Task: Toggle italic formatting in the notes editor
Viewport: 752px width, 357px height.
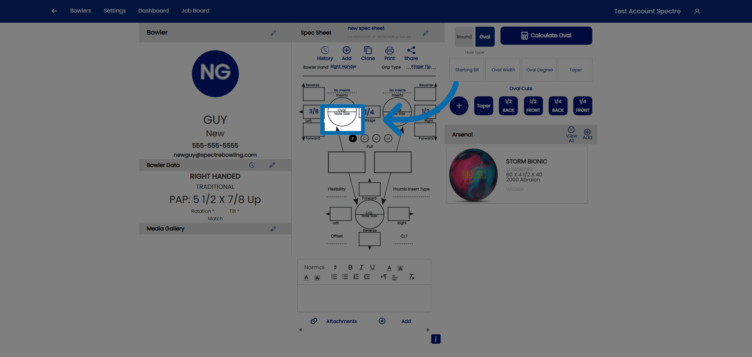Action: (362, 267)
